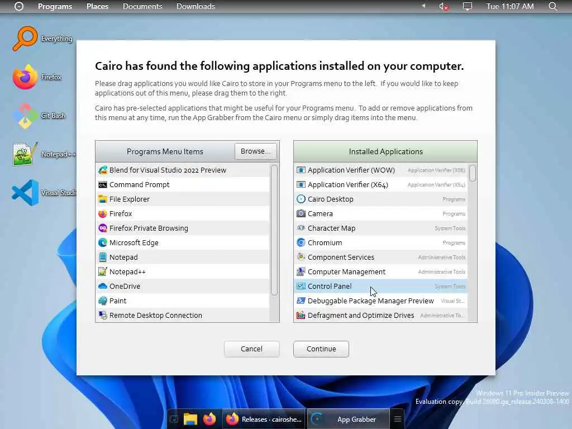Open the Places menu

(97, 6)
